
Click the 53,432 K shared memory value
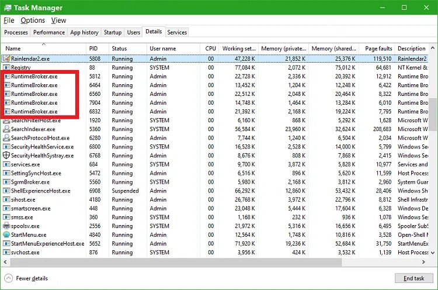tap(345, 191)
